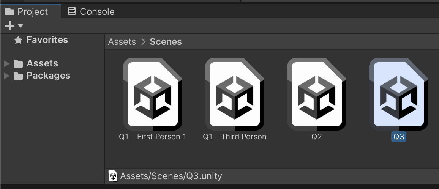Open the Q1 - First Person 1 scene icon
This screenshot has width=439, height=189.
click(x=152, y=94)
